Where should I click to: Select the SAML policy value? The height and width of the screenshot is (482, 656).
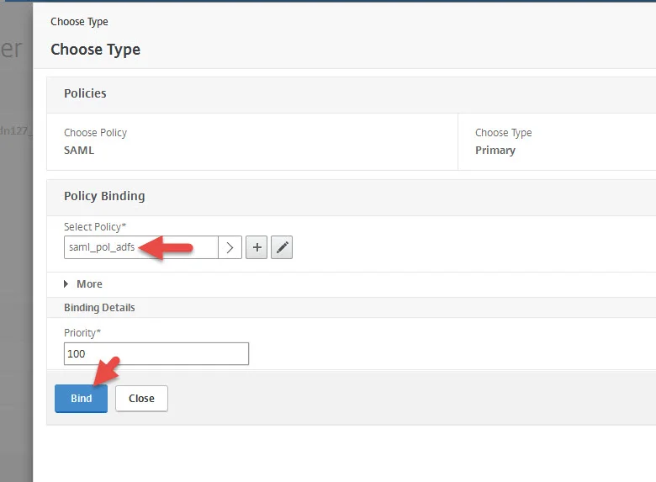pyautogui.click(x=79, y=151)
